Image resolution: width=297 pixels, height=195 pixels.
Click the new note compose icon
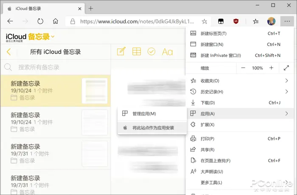[x=121, y=51]
